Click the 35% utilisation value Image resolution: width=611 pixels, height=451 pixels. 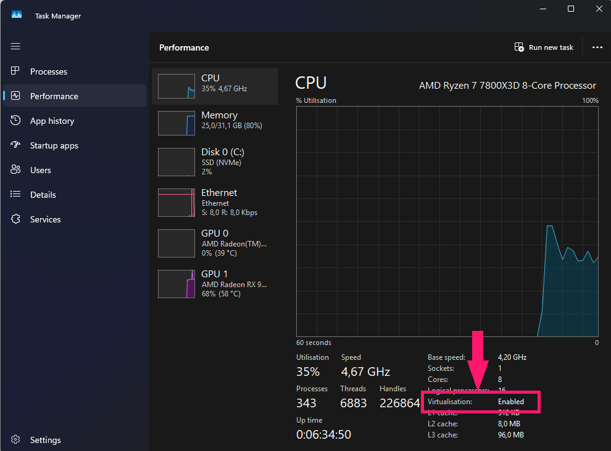coord(308,372)
